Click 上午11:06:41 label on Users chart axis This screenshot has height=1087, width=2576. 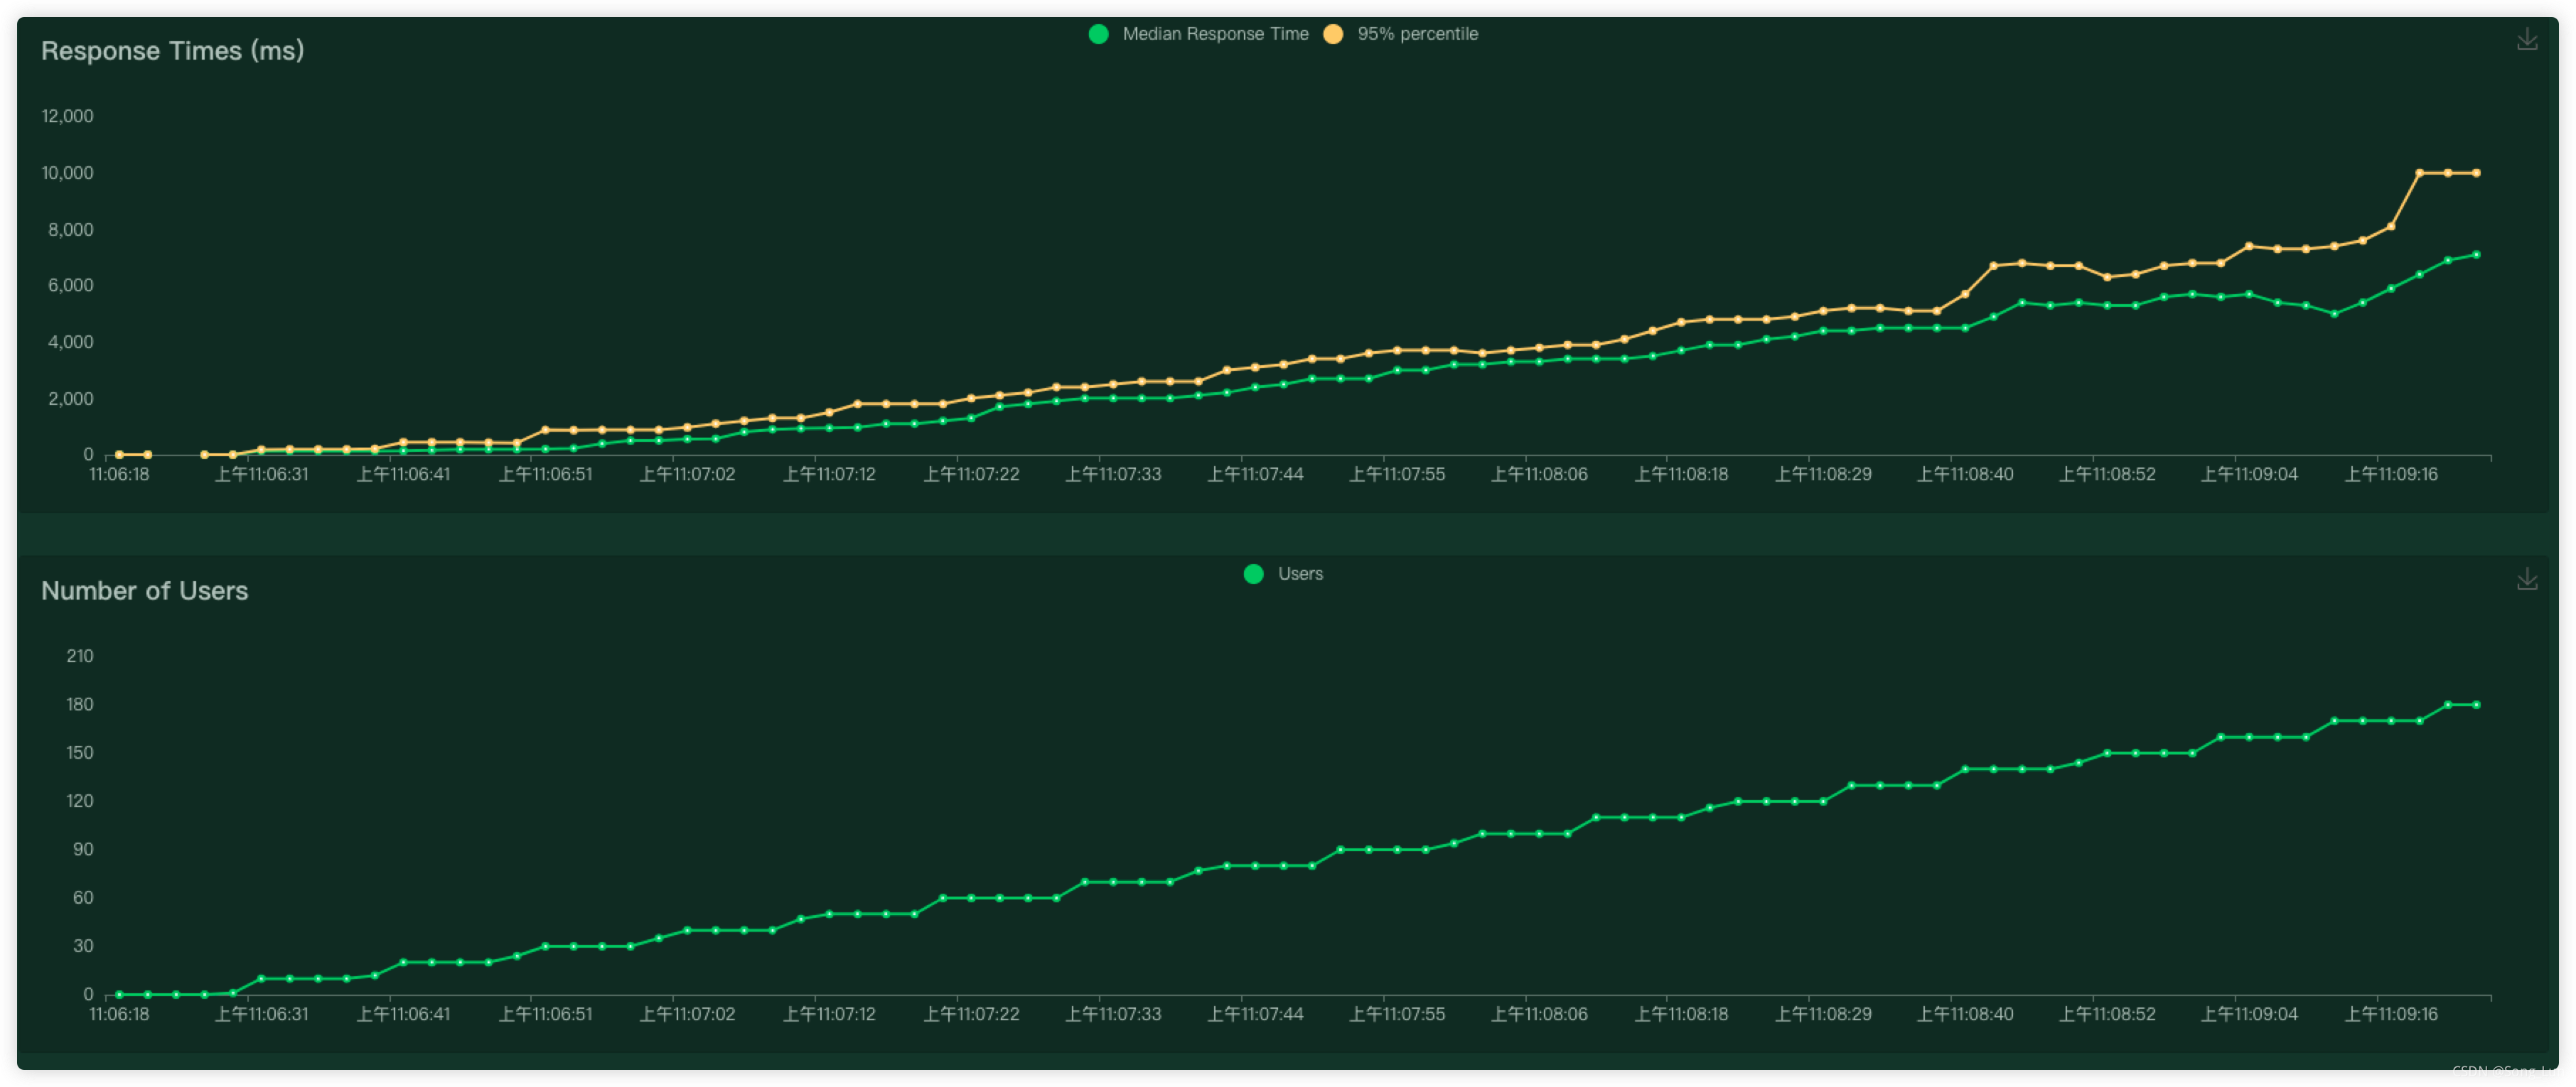click(x=404, y=1014)
